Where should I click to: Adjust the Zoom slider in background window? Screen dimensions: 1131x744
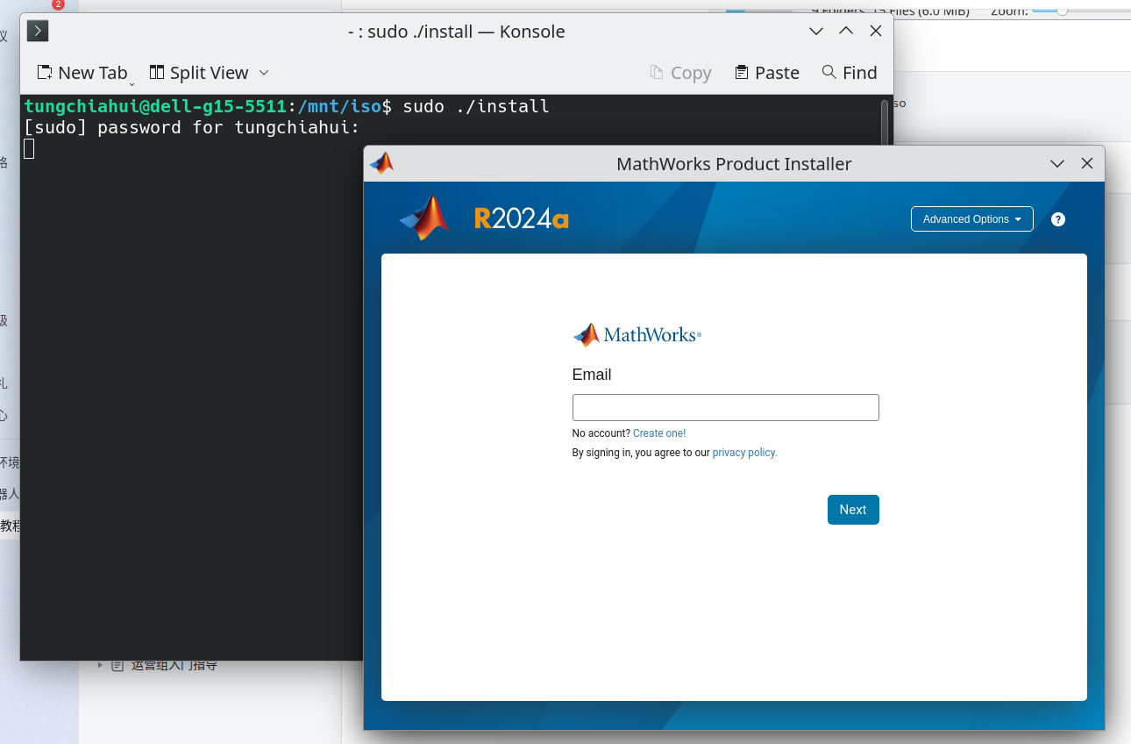pyautogui.click(x=1063, y=11)
